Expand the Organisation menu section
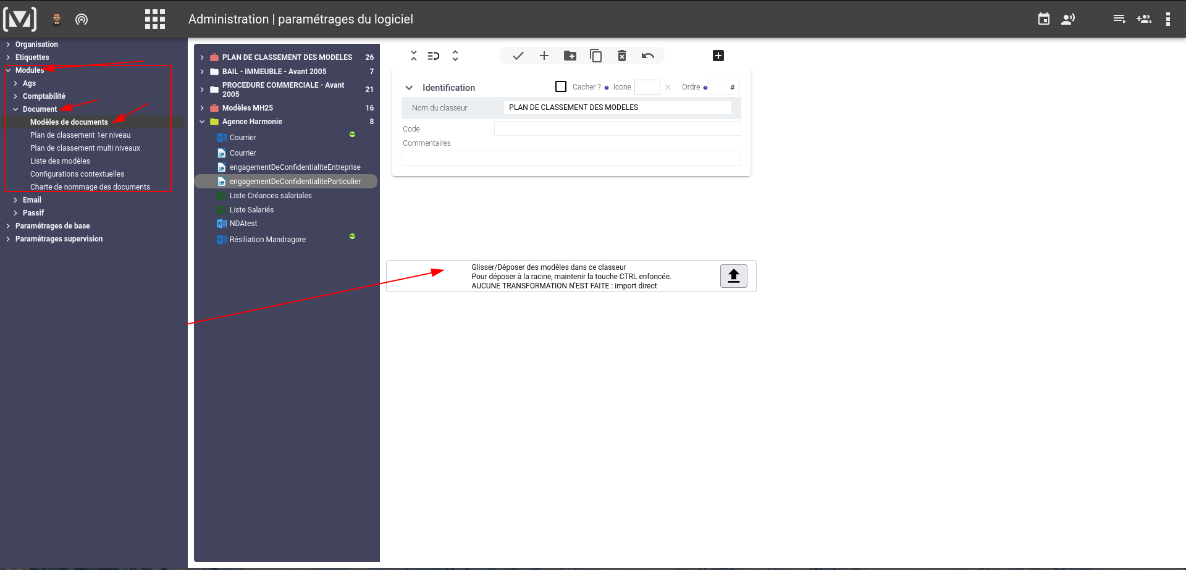 point(8,44)
